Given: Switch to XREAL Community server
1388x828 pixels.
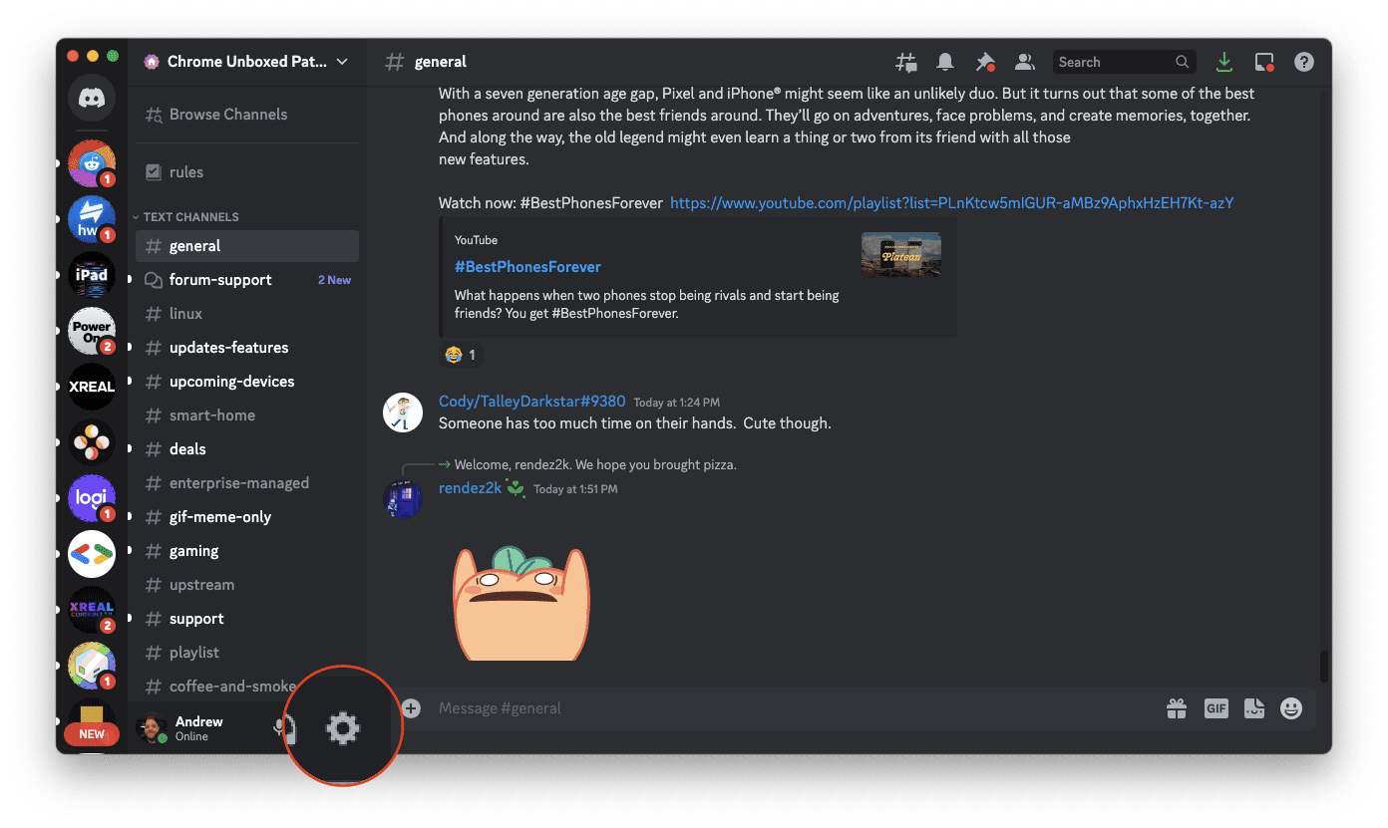Looking at the screenshot, I should [x=92, y=610].
